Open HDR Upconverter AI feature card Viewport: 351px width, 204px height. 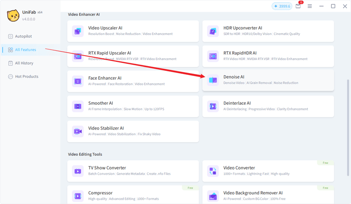(268, 31)
